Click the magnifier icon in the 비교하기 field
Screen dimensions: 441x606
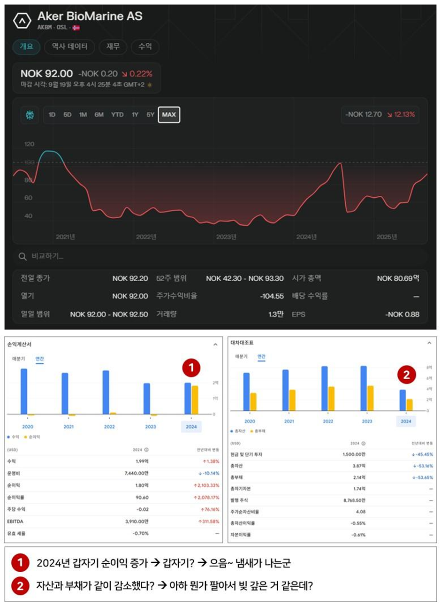[23, 256]
